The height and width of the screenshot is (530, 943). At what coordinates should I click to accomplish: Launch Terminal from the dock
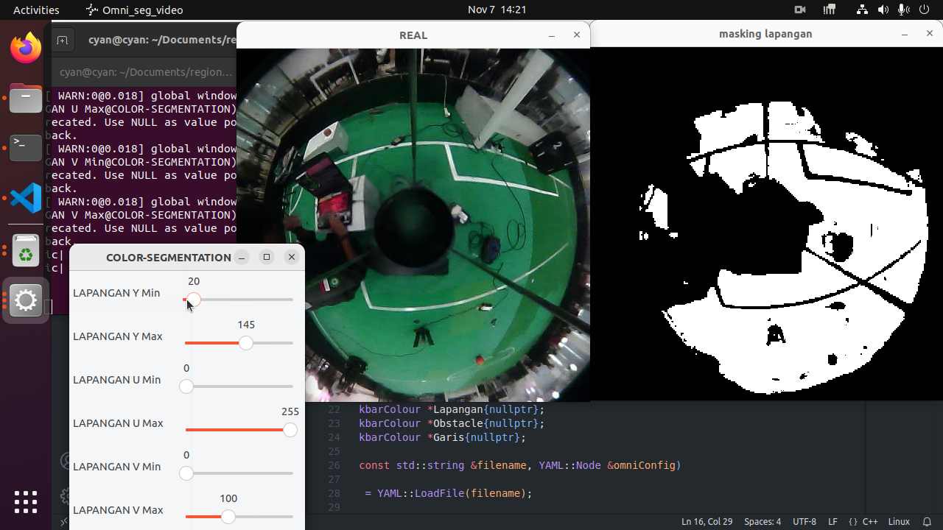tap(26, 148)
